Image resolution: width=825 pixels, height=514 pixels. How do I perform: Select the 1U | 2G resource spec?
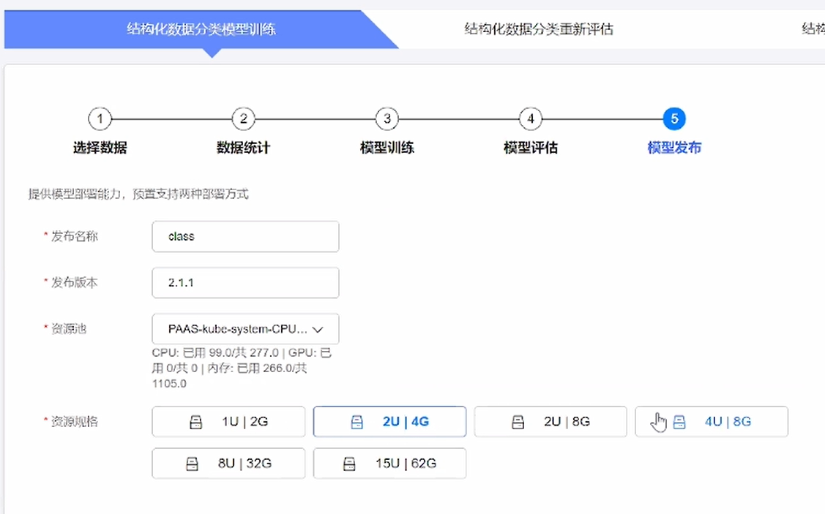pyautogui.click(x=229, y=421)
